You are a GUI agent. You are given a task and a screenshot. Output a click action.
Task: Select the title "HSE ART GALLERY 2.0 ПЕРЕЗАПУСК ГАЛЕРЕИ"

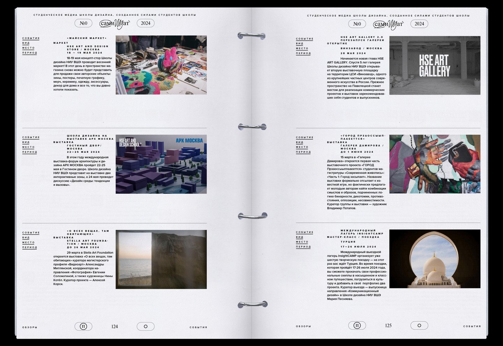point(362,38)
